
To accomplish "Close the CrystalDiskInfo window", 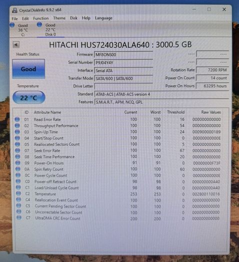I will (x=224, y=9).
